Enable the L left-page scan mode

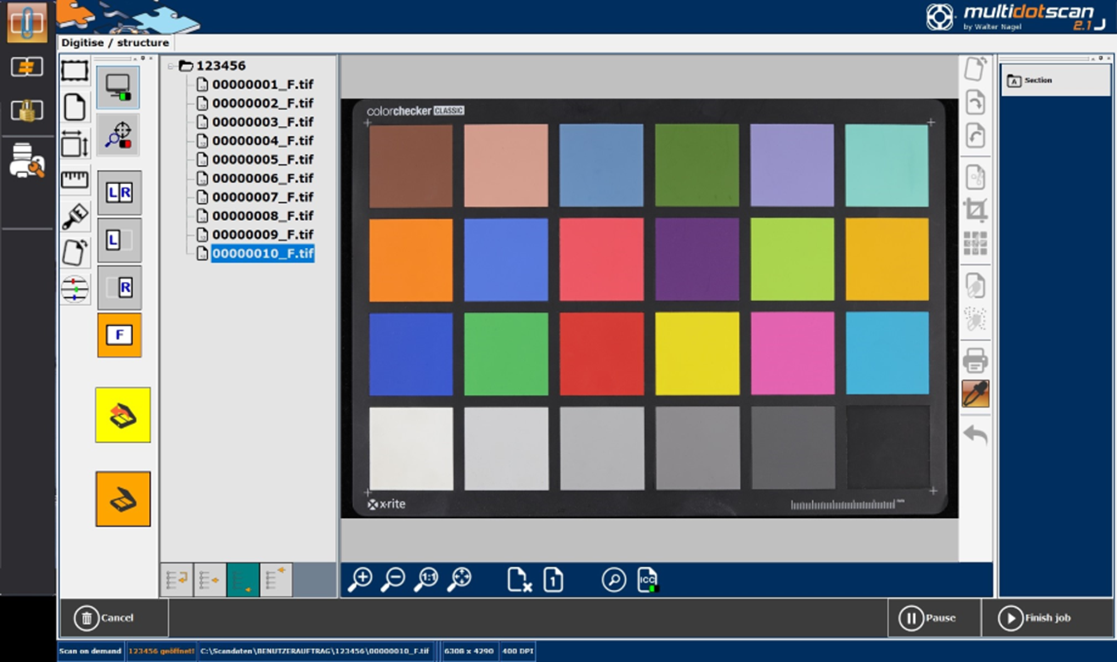119,241
